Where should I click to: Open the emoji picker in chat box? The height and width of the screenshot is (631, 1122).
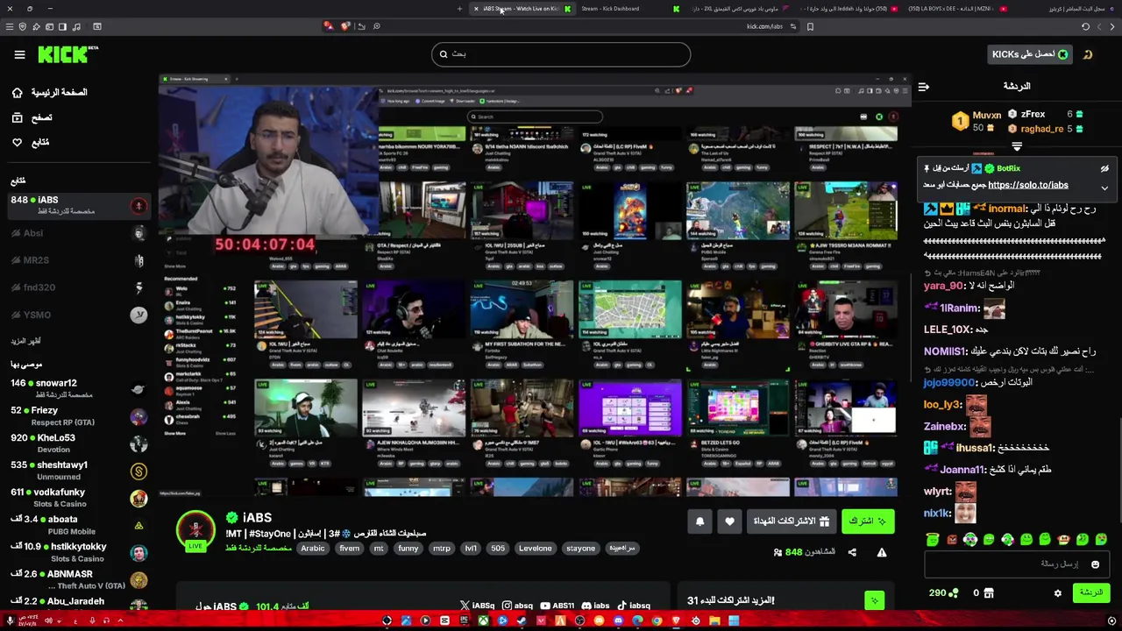[x=1095, y=565]
